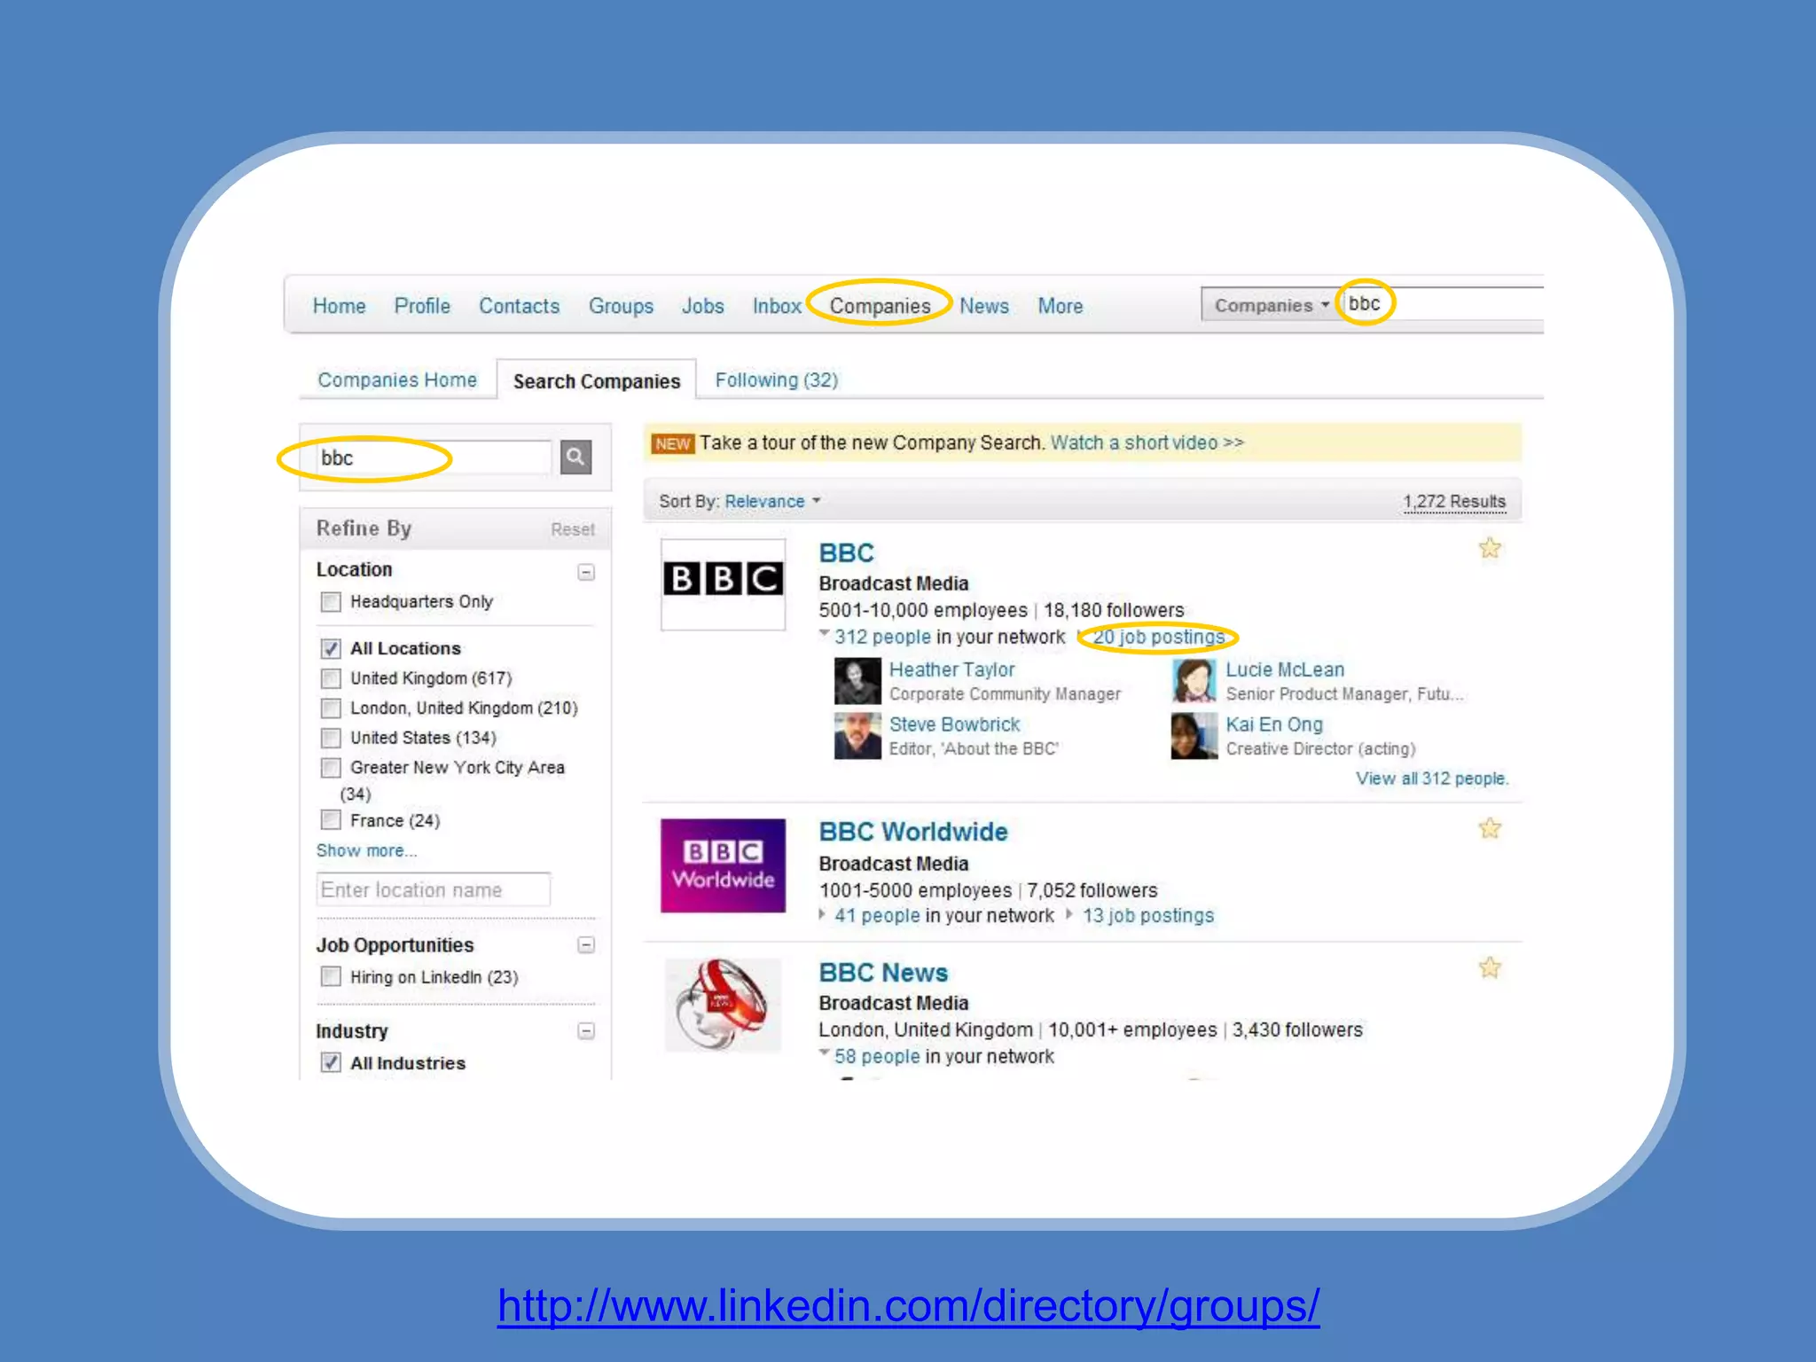The width and height of the screenshot is (1816, 1362).
Task: Open the BBC News globe logo
Action: (x=723, y=1006)
